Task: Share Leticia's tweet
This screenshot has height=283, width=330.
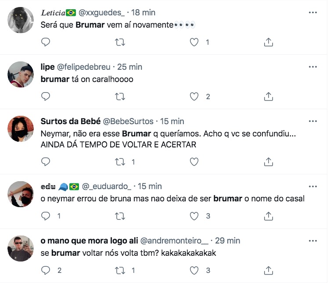Action: click(269, 42)
